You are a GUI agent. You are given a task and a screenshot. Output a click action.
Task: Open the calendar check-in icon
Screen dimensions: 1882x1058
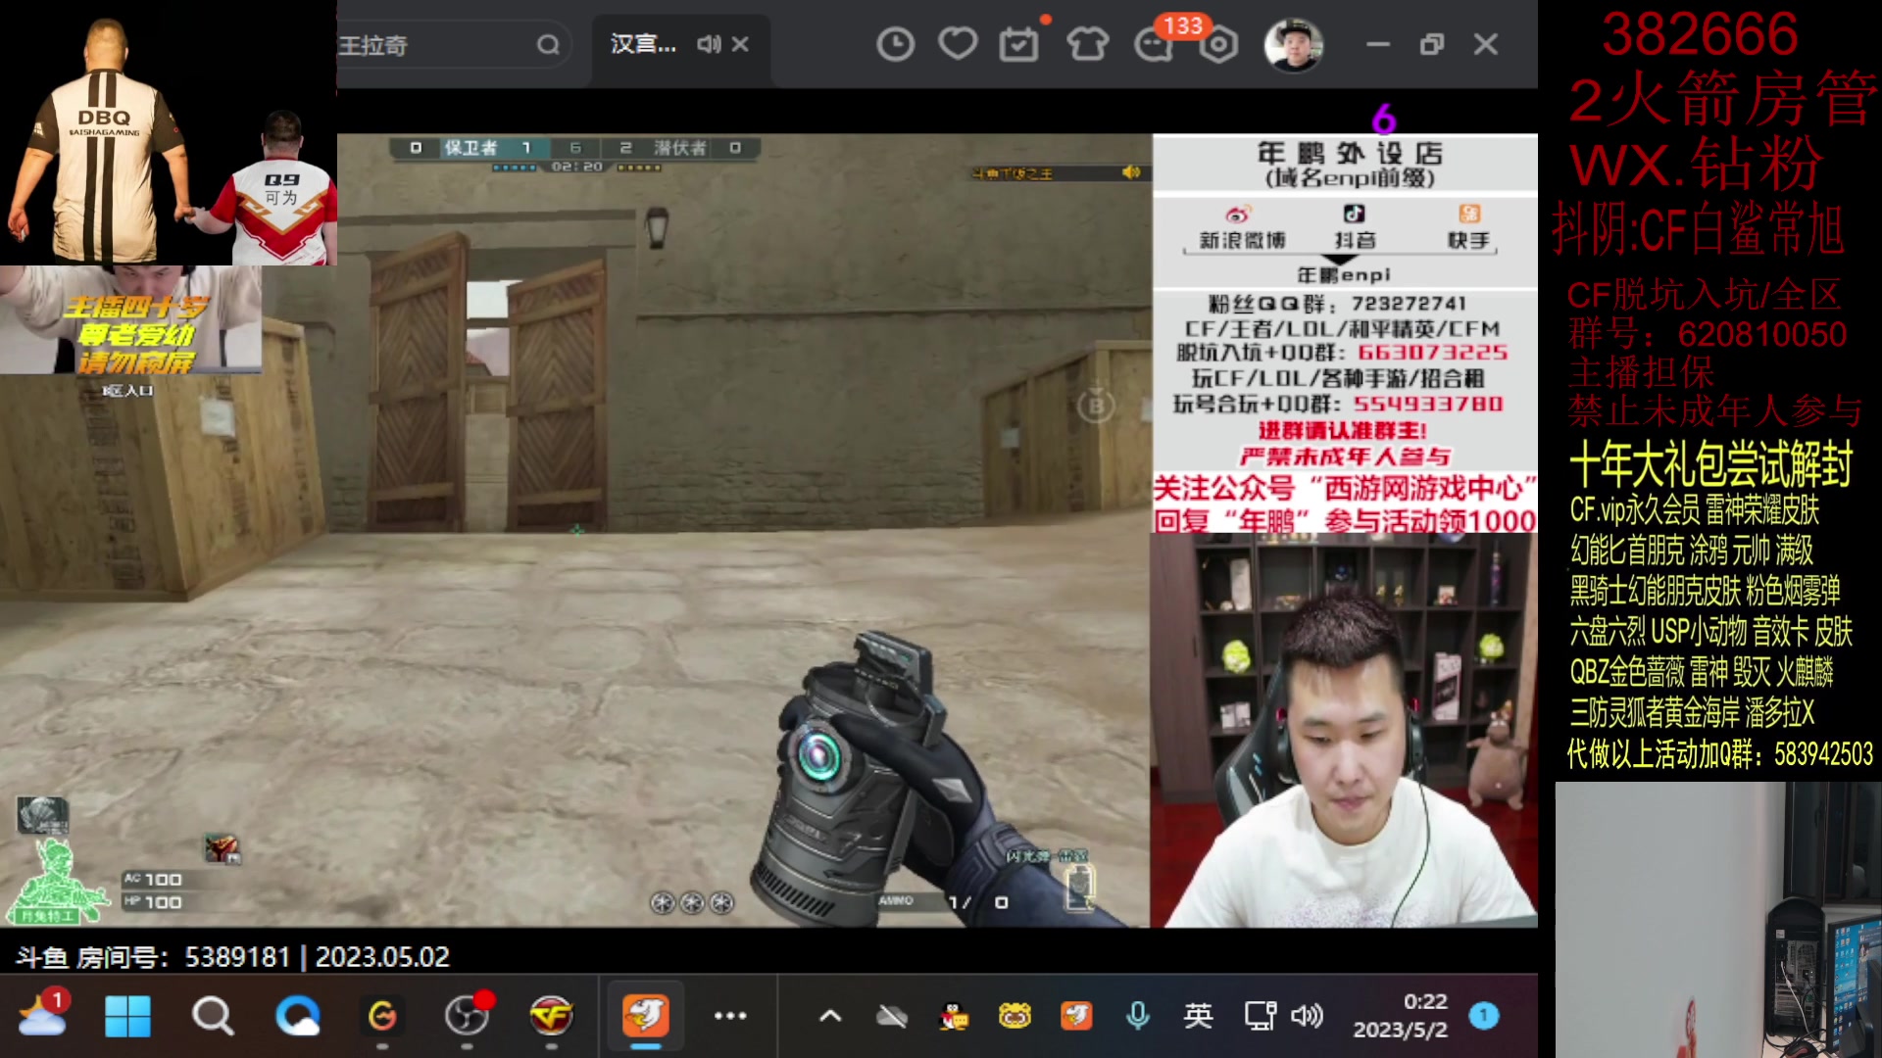(1019, 44)
